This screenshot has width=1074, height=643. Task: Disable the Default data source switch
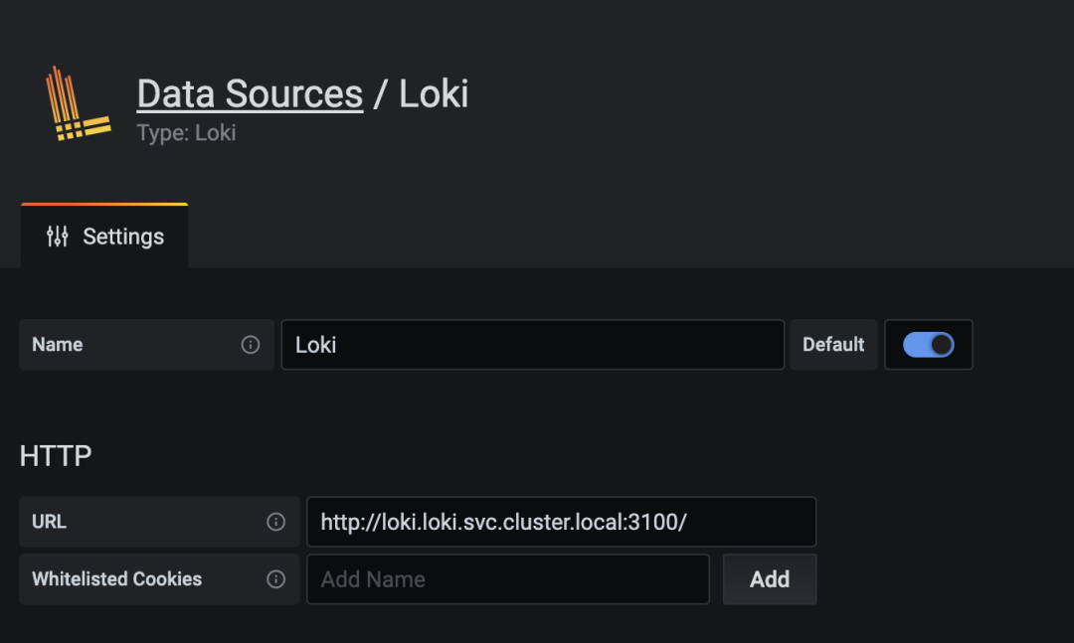[928, 345]
